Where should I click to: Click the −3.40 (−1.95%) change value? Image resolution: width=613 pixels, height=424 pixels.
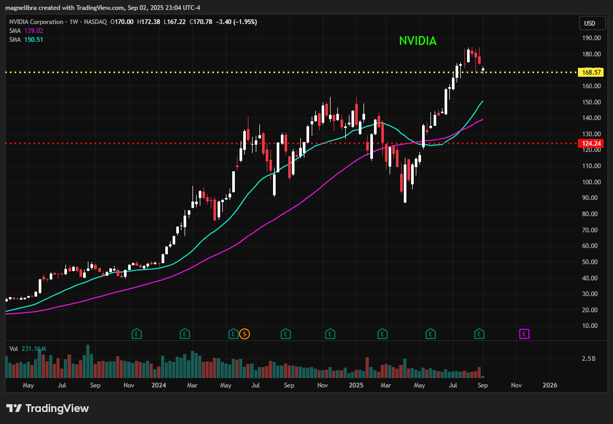tap(236, 22)
